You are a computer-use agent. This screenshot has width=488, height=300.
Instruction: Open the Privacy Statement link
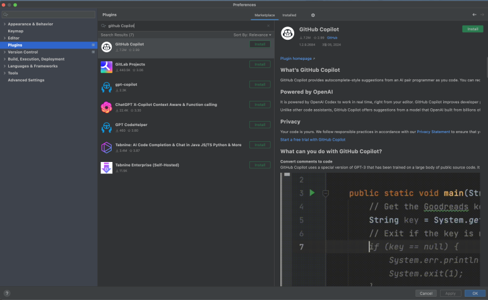(433, 132)
